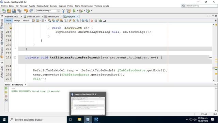Open File Explorer from the taskbar

79,120
